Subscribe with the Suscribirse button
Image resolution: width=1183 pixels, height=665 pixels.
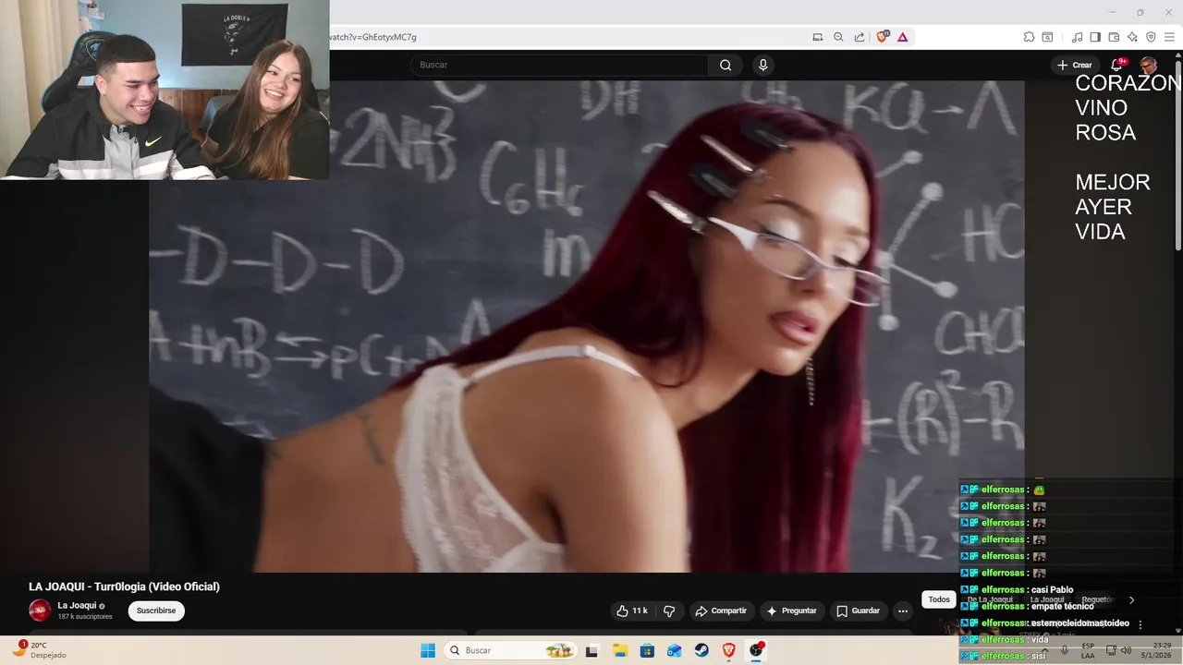click(156, 611)
